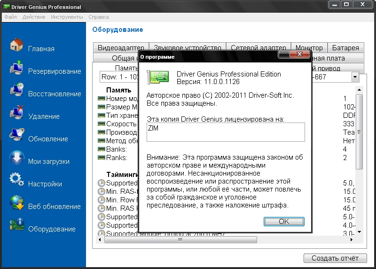Click the licensed-to field containing ZIM
The image size is (376, 269).
click(226, 132)
